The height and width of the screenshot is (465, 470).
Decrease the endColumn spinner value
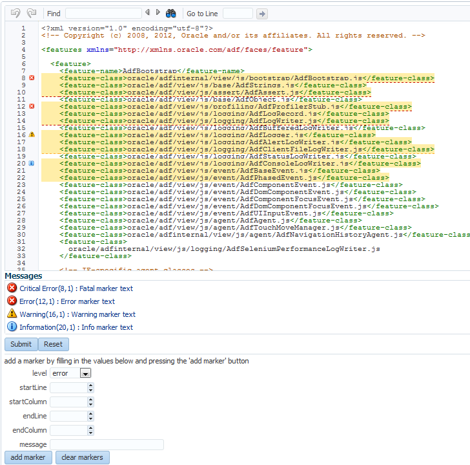coord(90,433)
